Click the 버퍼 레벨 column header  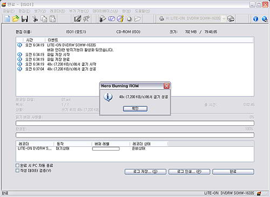111,144
